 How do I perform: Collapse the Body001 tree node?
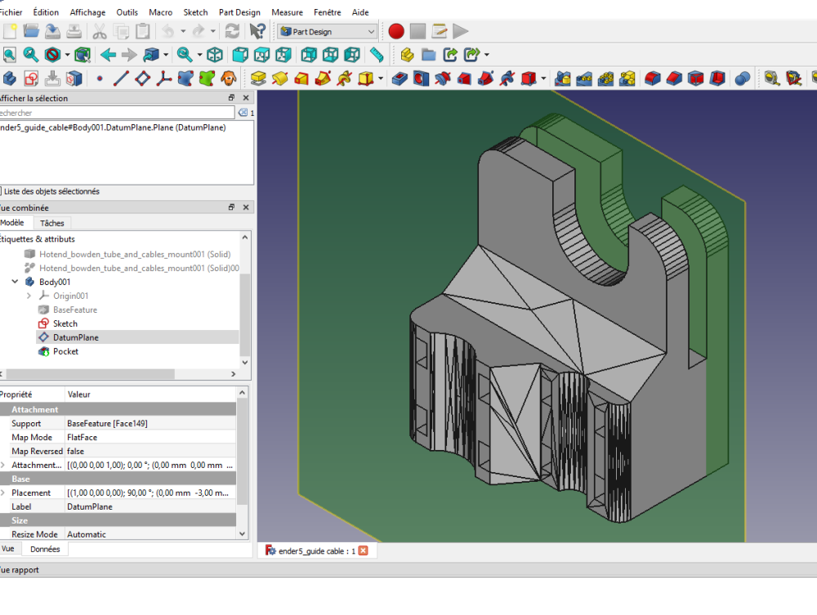coord(16,282)
